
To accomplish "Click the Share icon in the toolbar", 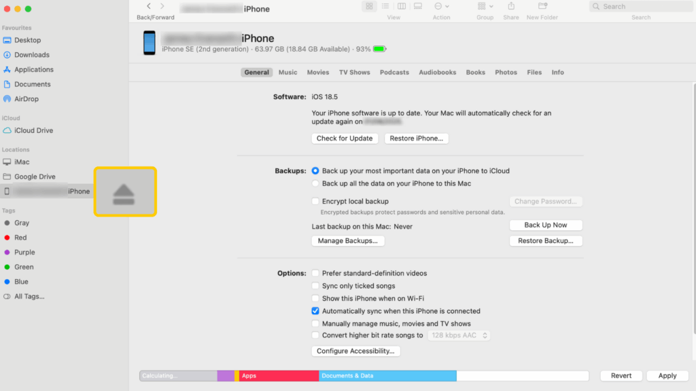I will pyautogui.click(x=510, y=6).
